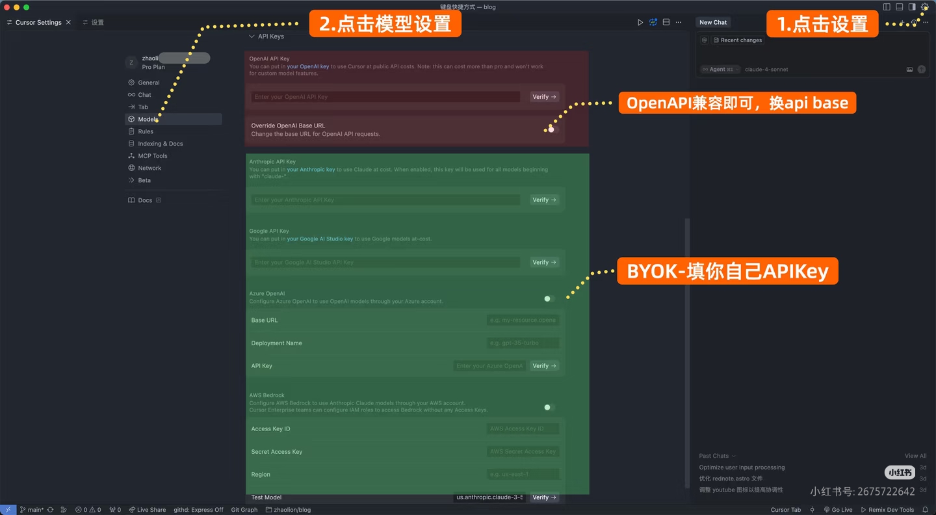This screenshot has height=515, width=936.
Task: Focus the Deployment Name field
Action: 523,343
